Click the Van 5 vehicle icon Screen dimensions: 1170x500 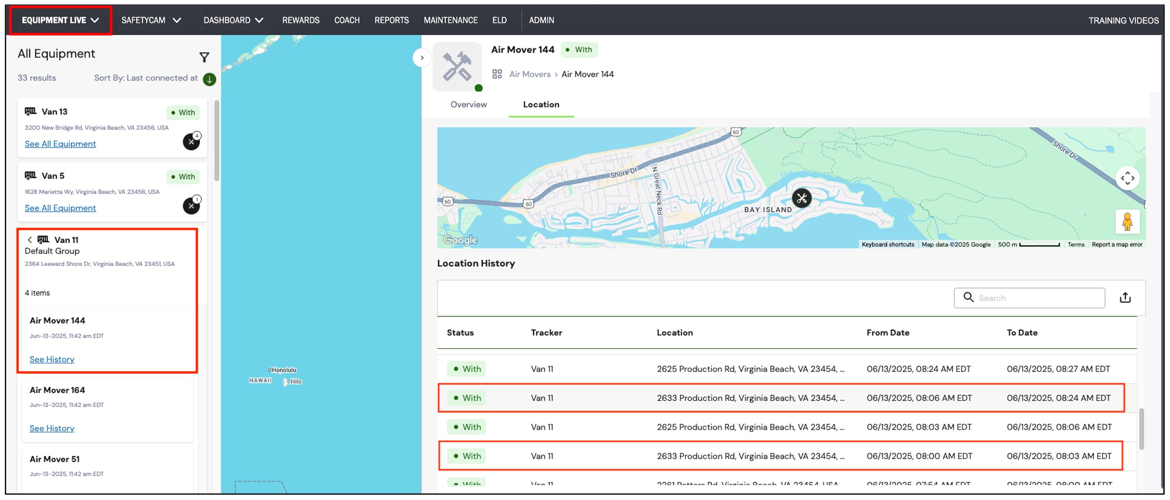tap(30, 176)
